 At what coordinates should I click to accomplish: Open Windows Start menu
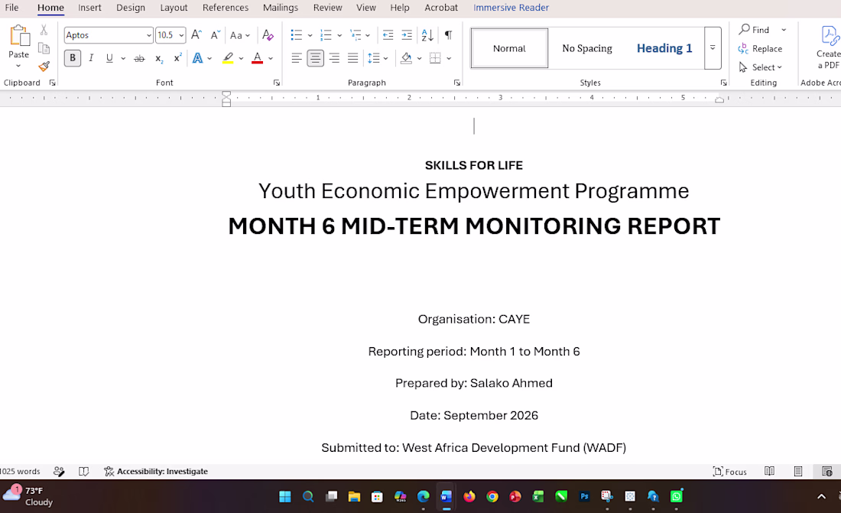pos(285,496)
